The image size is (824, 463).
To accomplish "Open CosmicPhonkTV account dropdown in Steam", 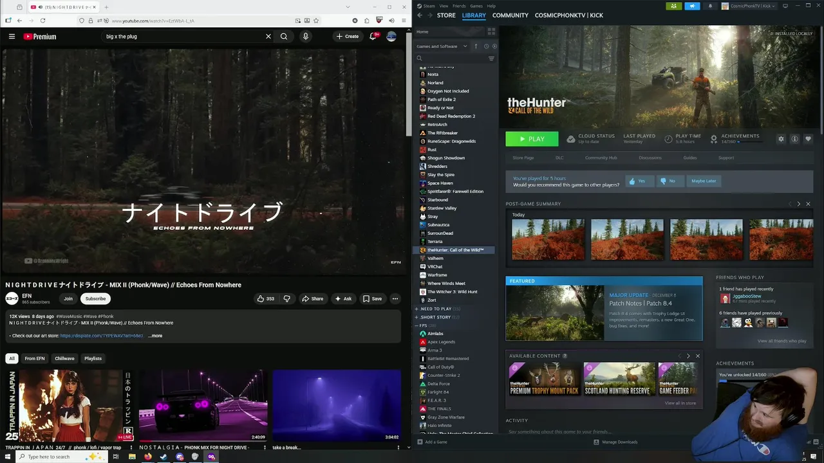I will point(750,6).
